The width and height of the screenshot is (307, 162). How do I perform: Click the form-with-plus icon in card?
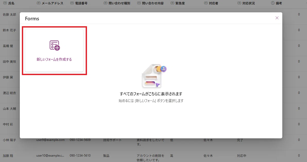coord(55,46)
